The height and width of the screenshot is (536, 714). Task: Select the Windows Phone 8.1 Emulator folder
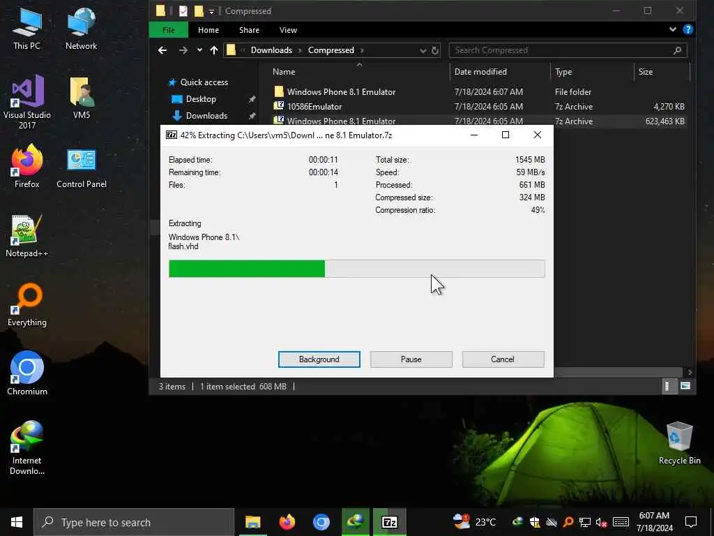pos(341,91)
